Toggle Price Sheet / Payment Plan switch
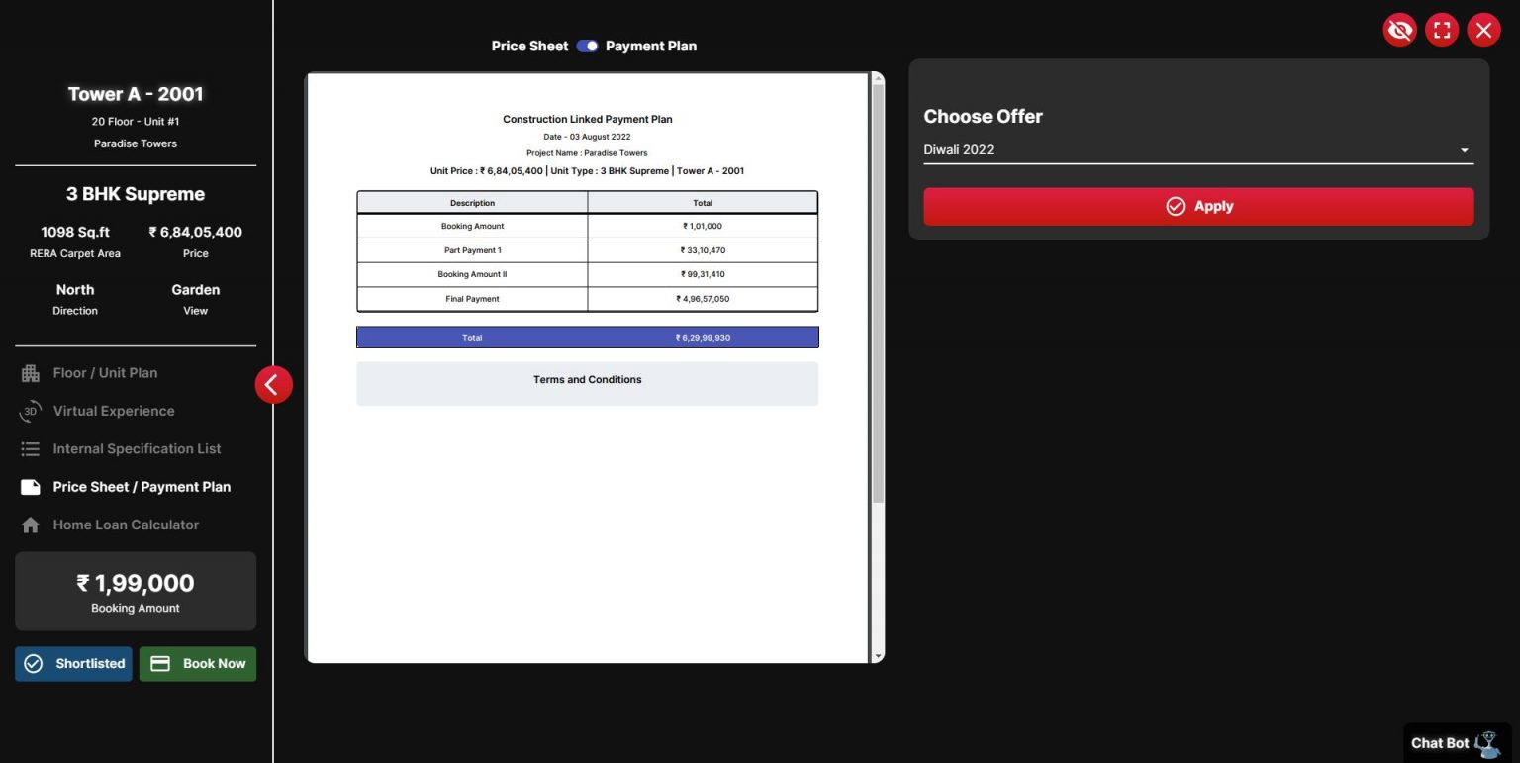This screenshot has width=1520, height=763. pyautogui.click(x=588, y=46)
